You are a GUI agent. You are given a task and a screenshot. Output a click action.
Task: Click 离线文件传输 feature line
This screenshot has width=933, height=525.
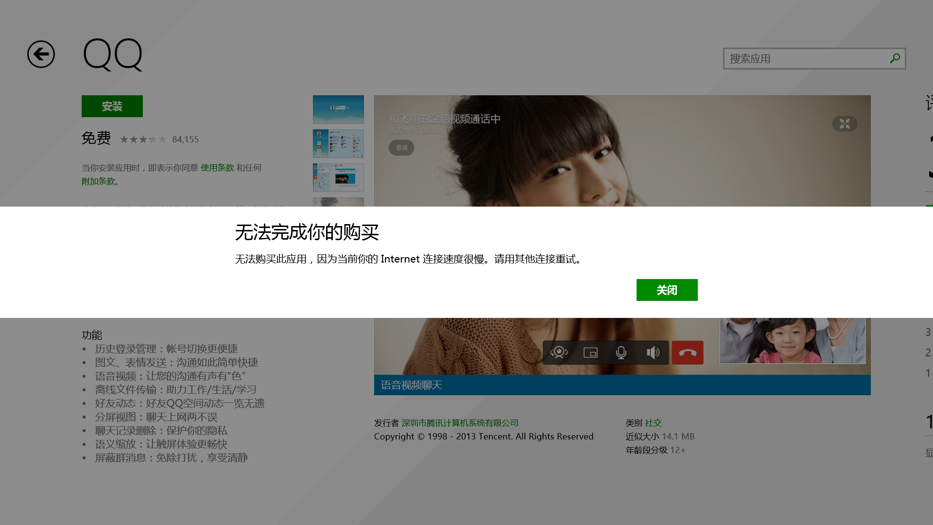point(175,389)
